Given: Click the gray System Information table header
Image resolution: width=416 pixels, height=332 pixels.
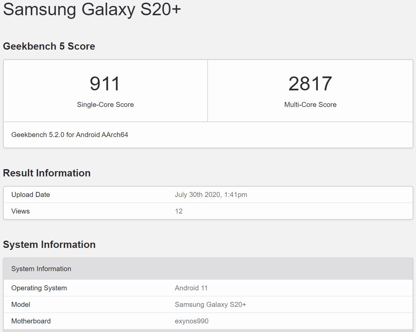Looking at the screenshot, I should point(41,269).
